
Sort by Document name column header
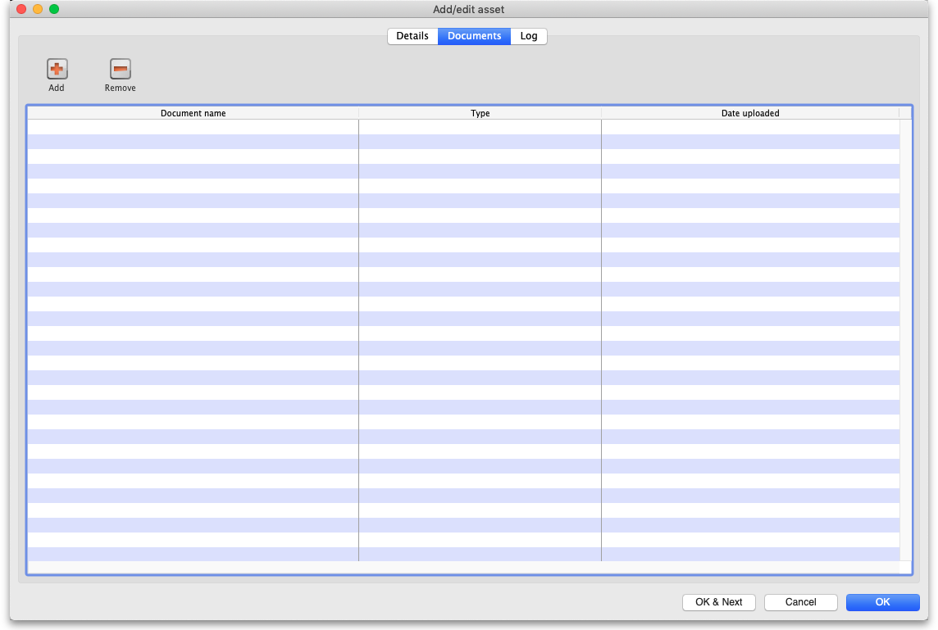tap(193, 113)
